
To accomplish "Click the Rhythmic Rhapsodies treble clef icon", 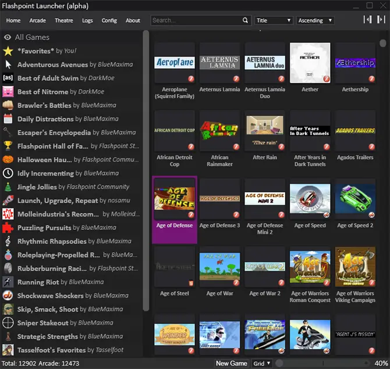I will click(x=8, y=241).
